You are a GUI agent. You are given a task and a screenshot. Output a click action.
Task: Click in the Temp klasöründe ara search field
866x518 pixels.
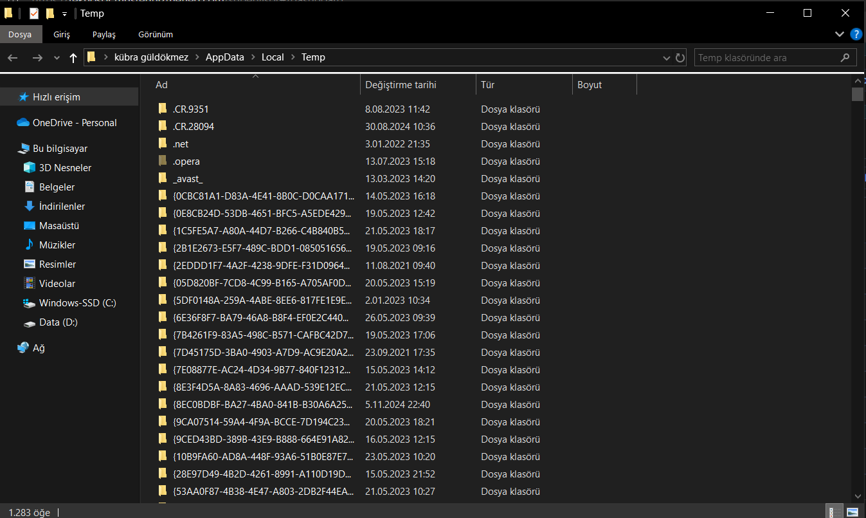[x=765, y=58]
